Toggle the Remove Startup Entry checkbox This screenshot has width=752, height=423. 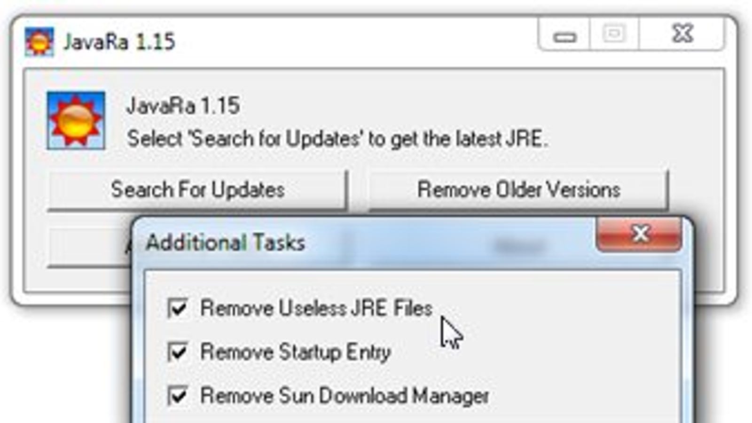178,352
